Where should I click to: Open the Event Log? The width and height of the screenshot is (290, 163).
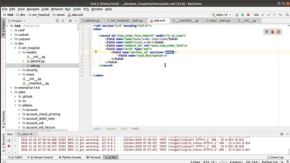[x=275, y=157]
